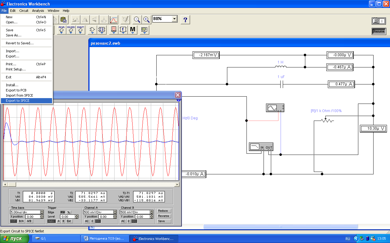390x243 pixels.
Task: Open the Instruments parts bin
Action: point(144,30)
